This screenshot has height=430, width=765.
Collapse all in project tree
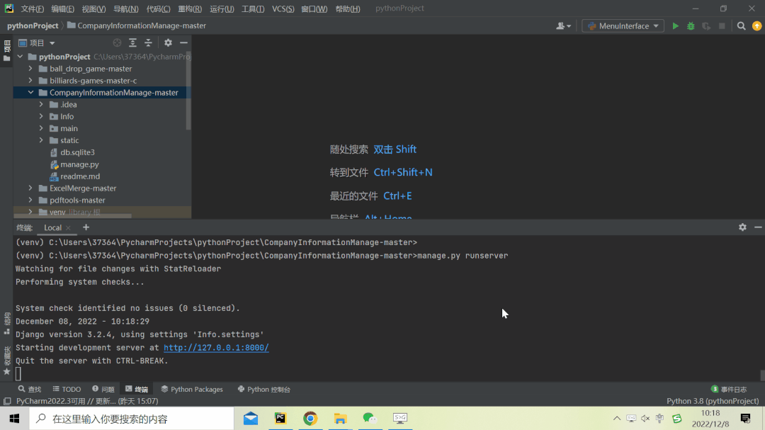pyautogui.click(x=148, y=43)
